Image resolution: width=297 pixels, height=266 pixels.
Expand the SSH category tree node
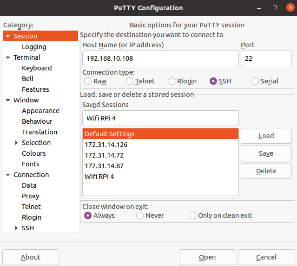17,228
